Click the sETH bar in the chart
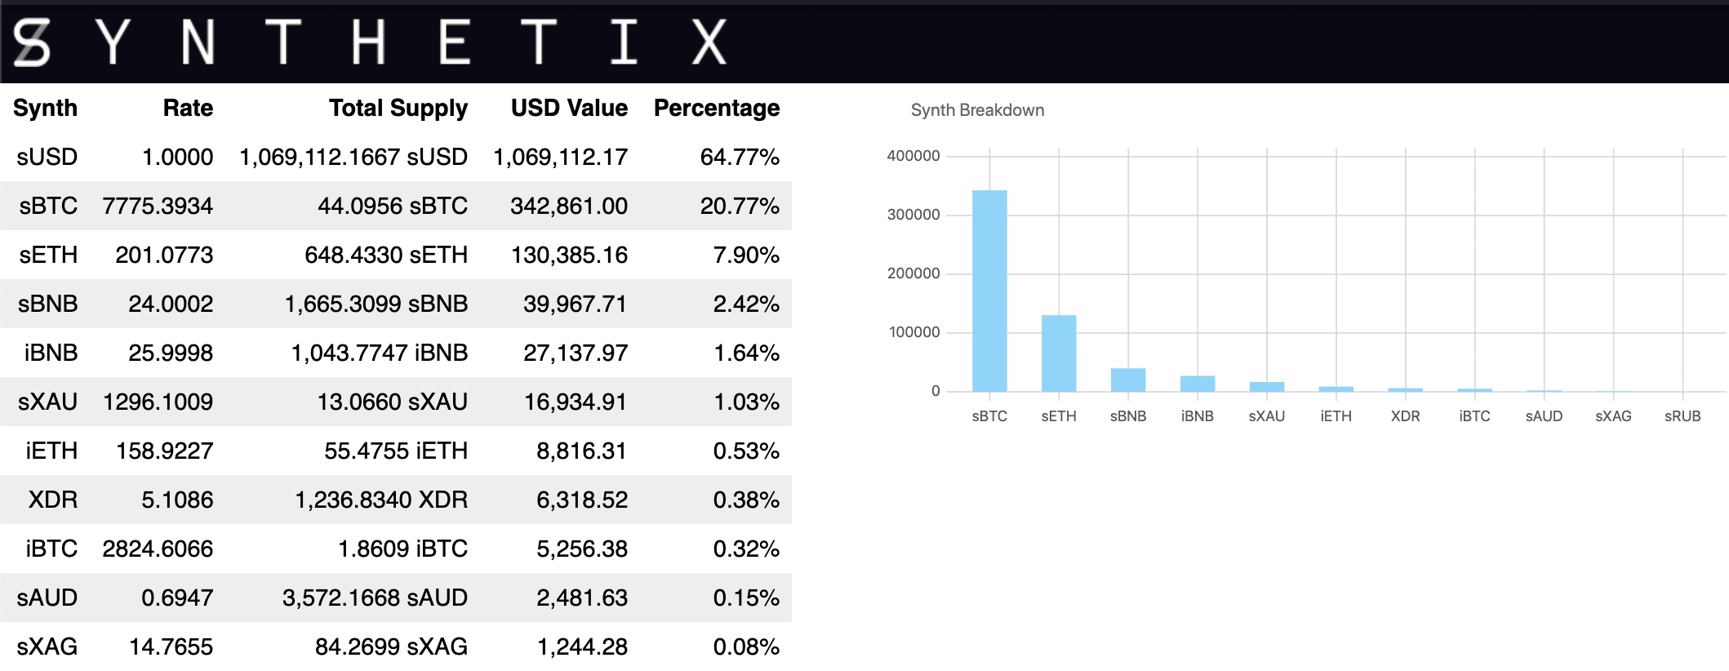Screen dimensions: 1729x671 click(1059, 353)
